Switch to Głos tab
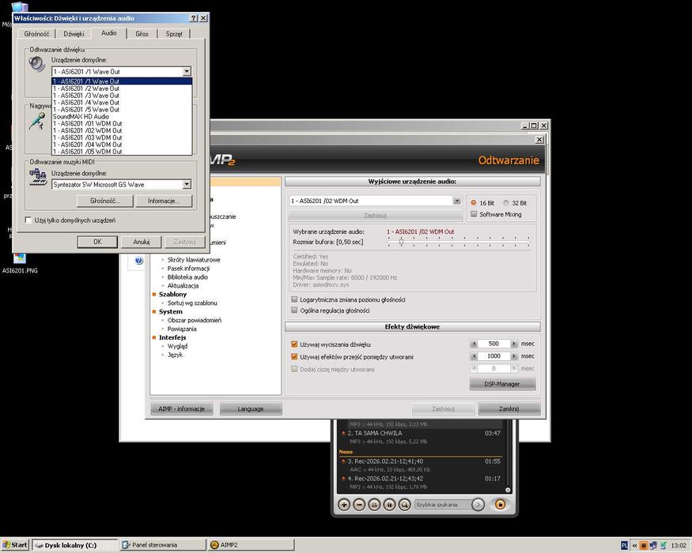This screenshot has height=553, width=692. tap(142, 34)
